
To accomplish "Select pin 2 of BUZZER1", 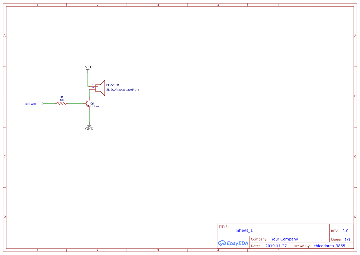I will (93, 88).
